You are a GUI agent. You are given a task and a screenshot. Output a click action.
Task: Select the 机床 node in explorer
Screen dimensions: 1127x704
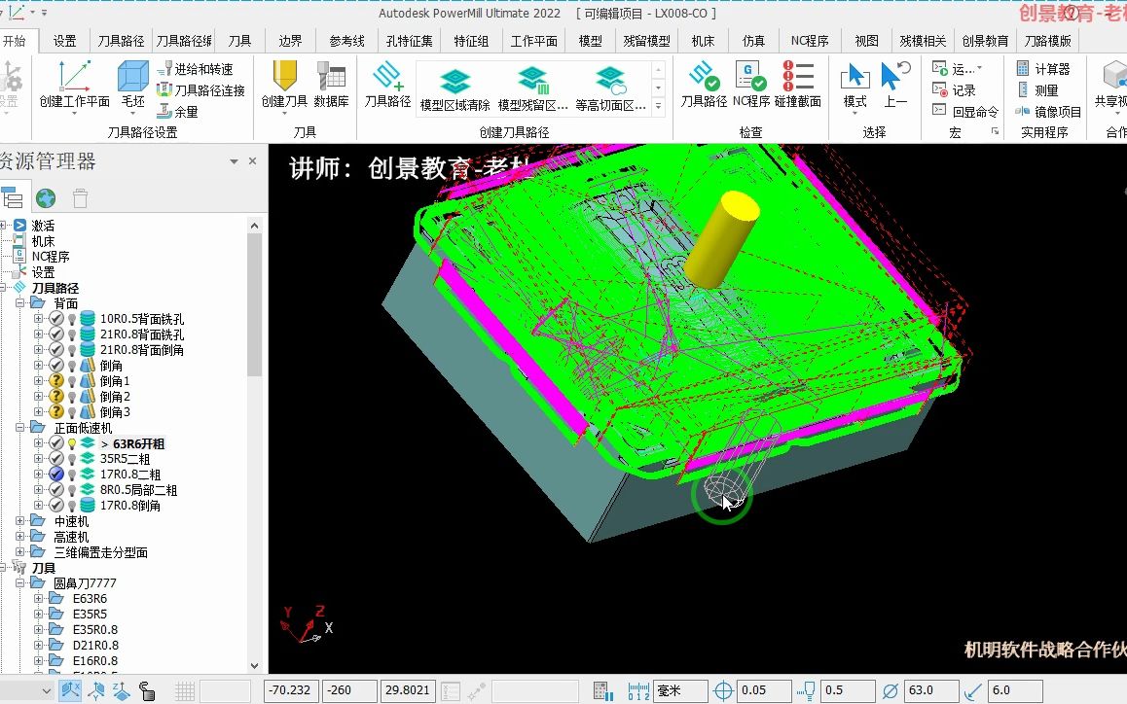(x=43, y=241)
